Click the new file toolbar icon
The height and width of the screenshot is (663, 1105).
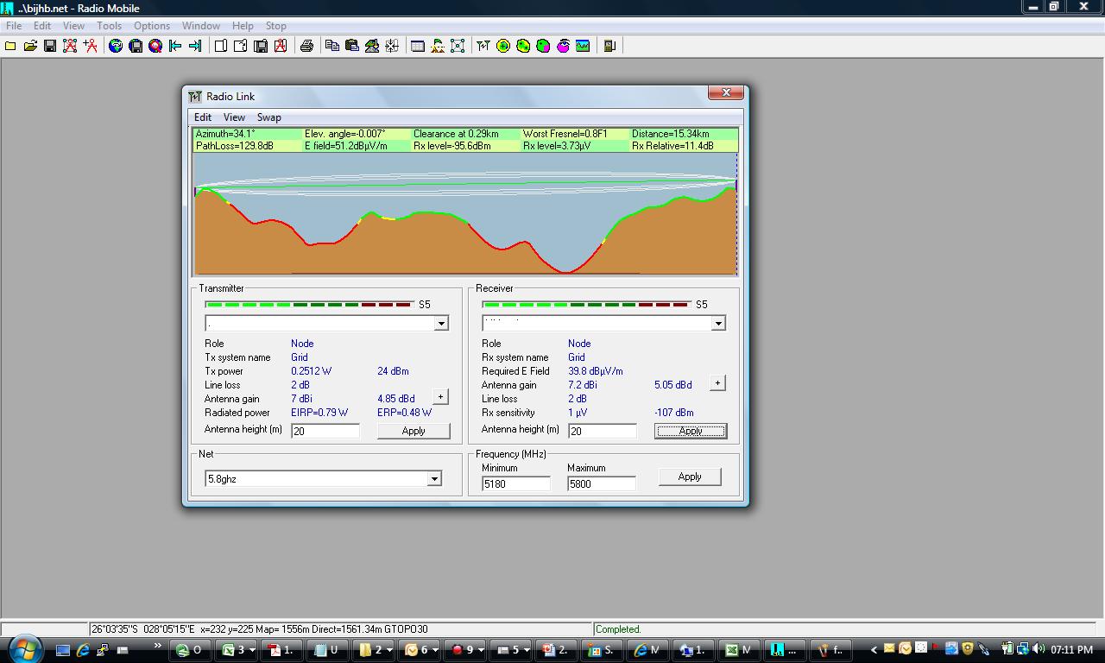coord(10,46)
